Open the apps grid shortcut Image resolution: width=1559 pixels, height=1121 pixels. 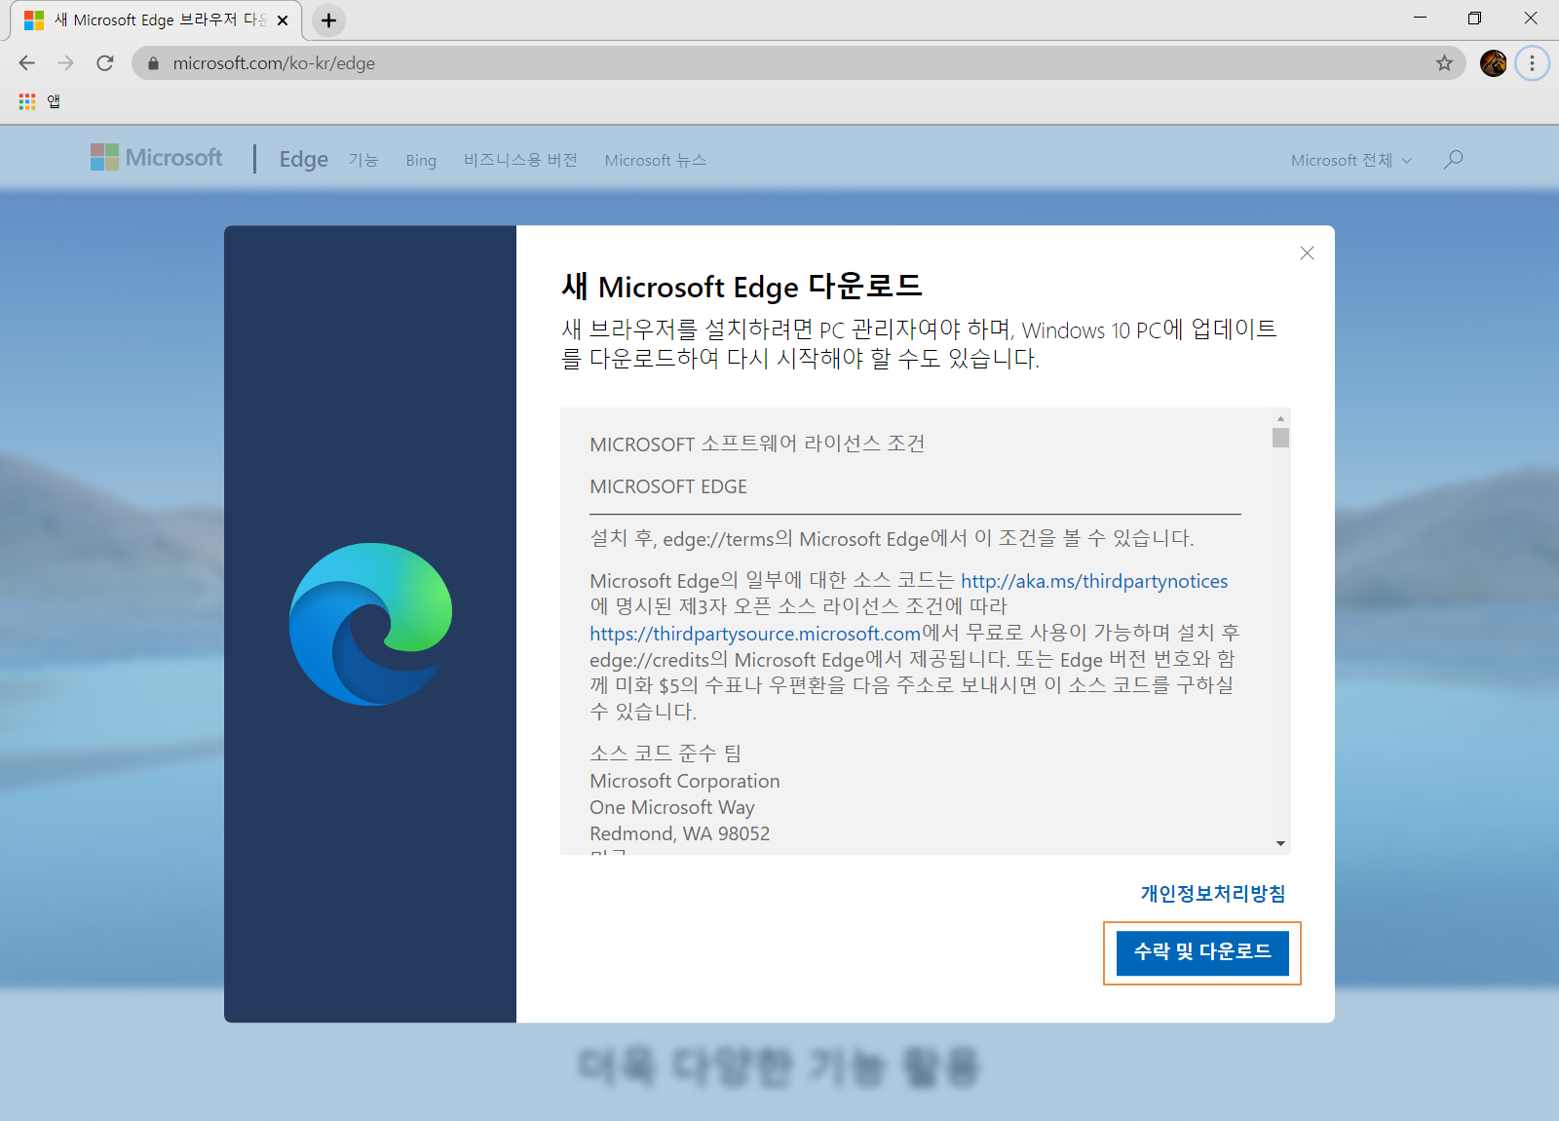[x=27, y=101]
